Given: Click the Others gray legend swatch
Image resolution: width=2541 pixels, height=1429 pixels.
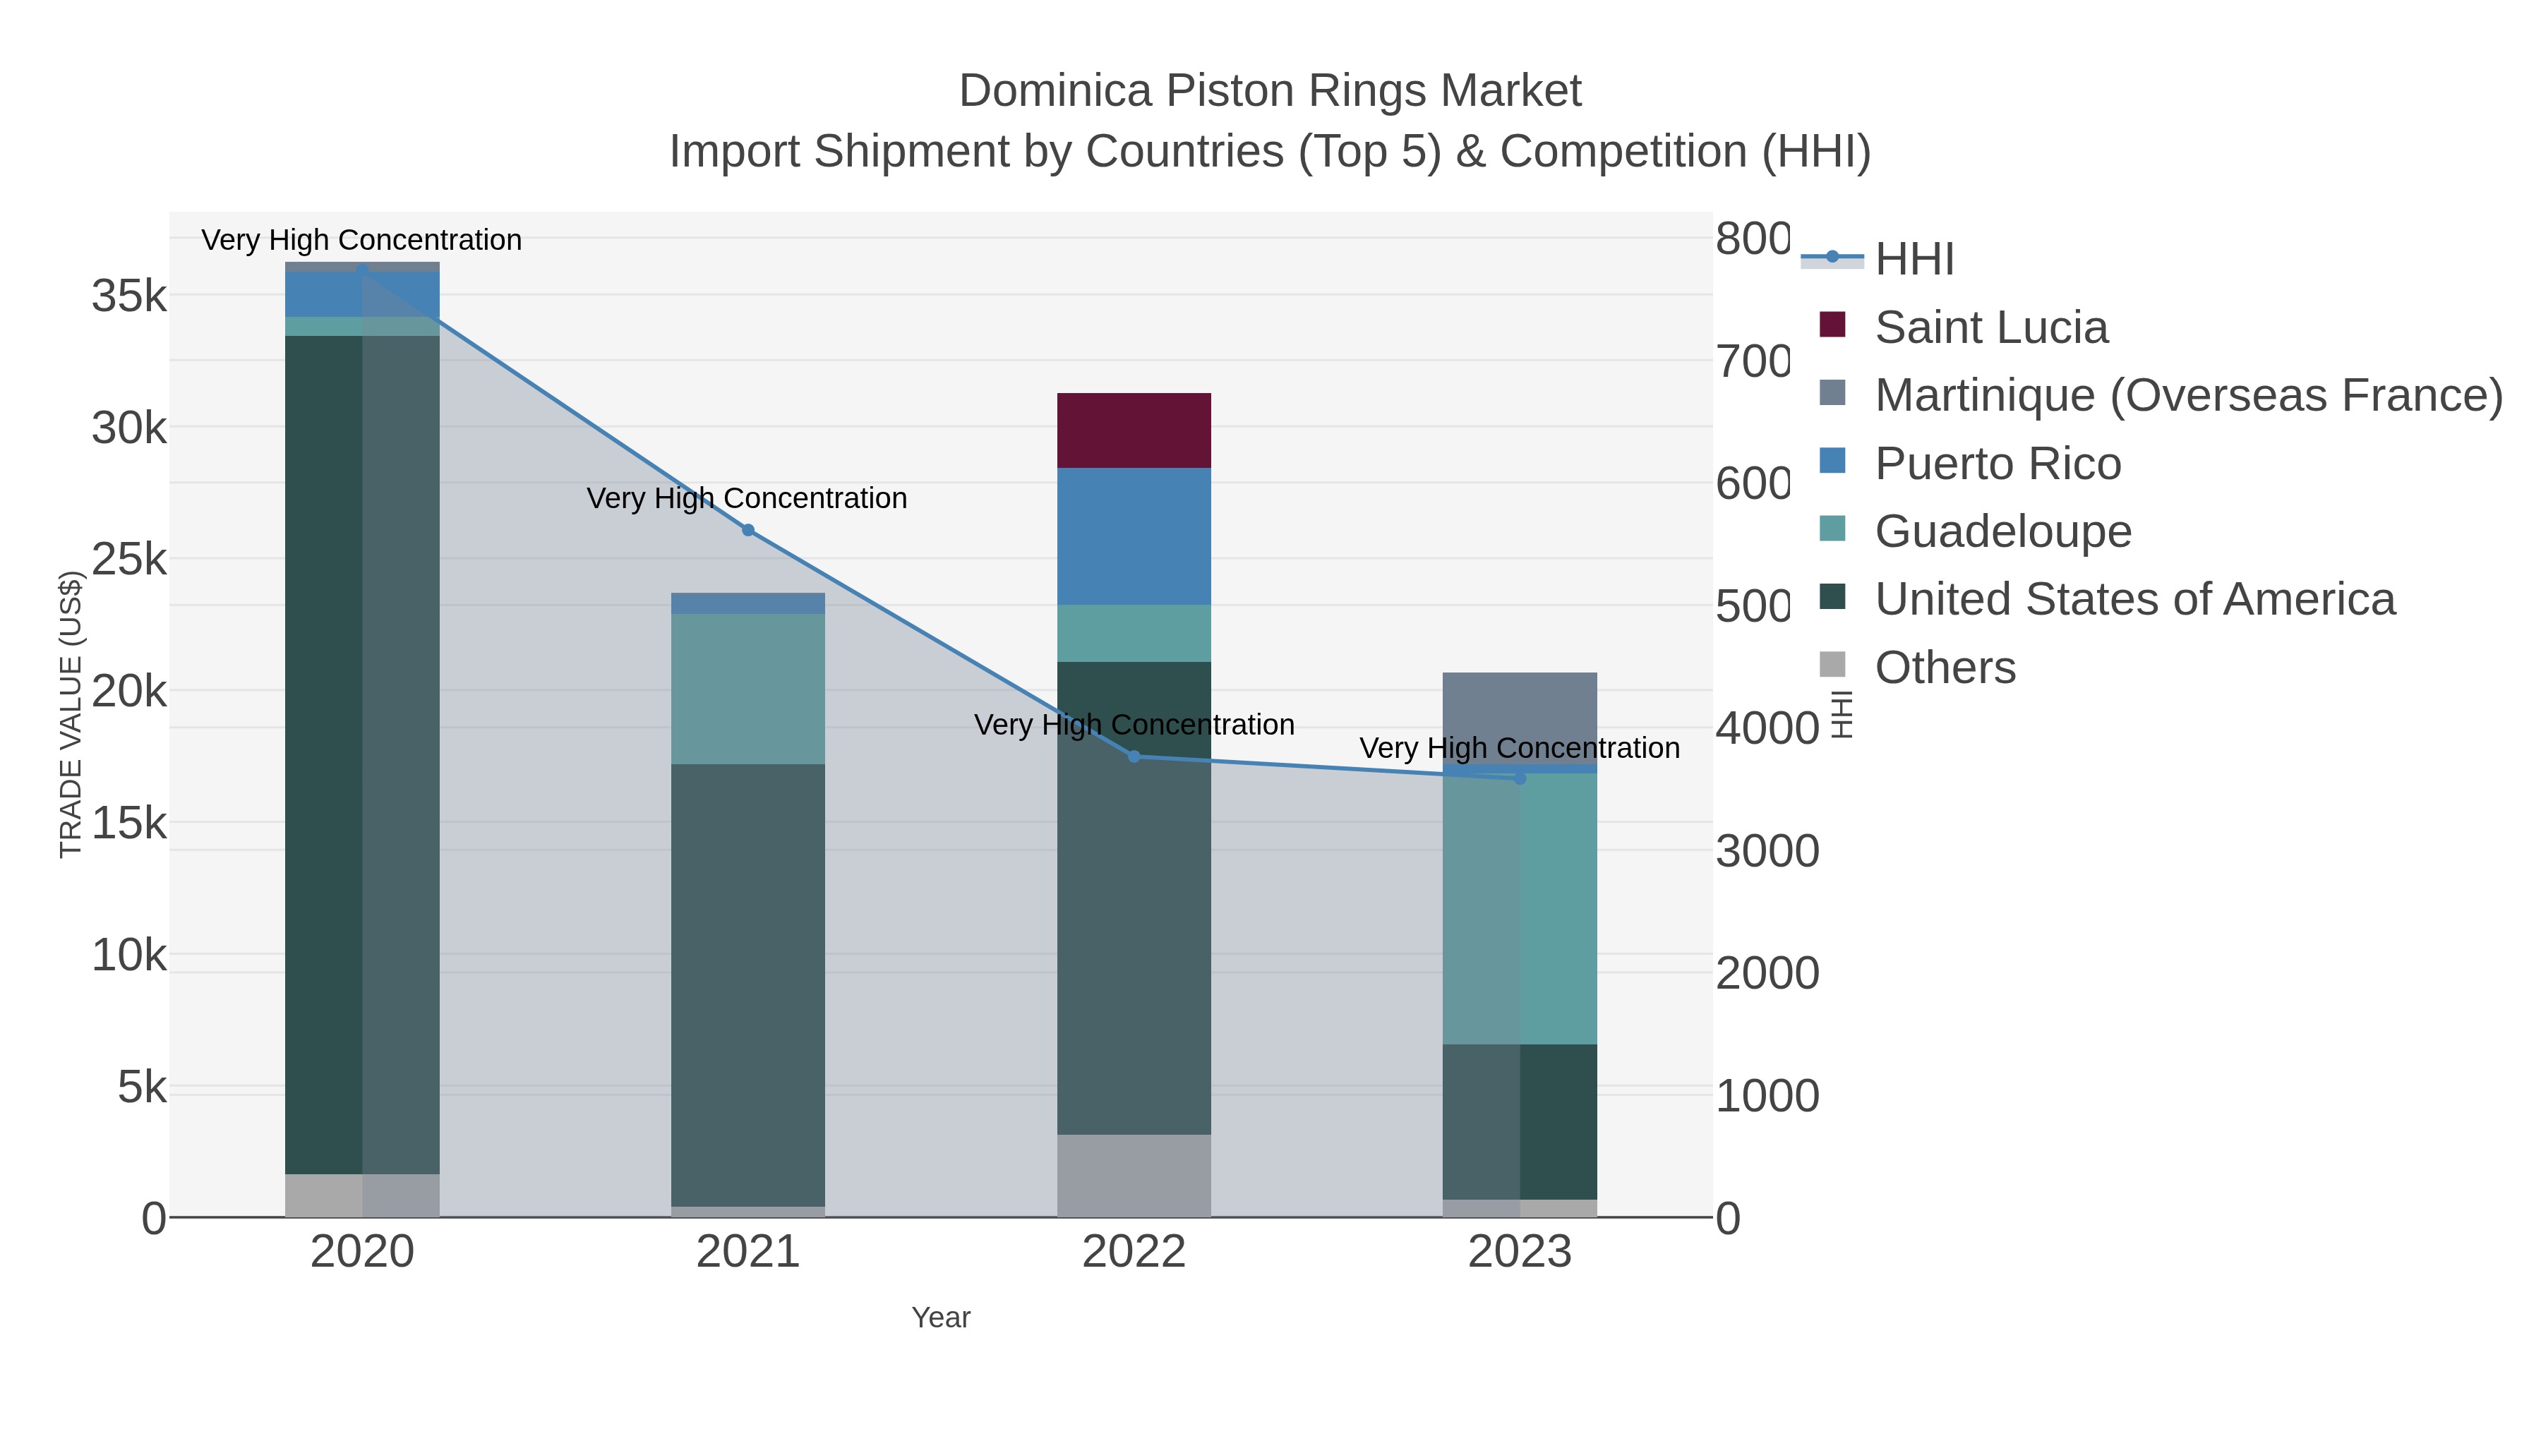Looking at the screenshot, I should point(1832,665).
